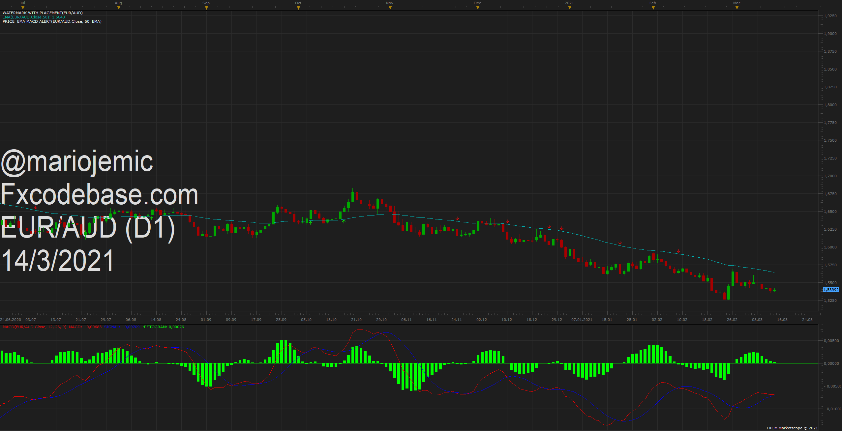The width and height of the screenshot is (842, 431).
Task: Click red sell arrow near 10.02
Action: pos(678,251)
